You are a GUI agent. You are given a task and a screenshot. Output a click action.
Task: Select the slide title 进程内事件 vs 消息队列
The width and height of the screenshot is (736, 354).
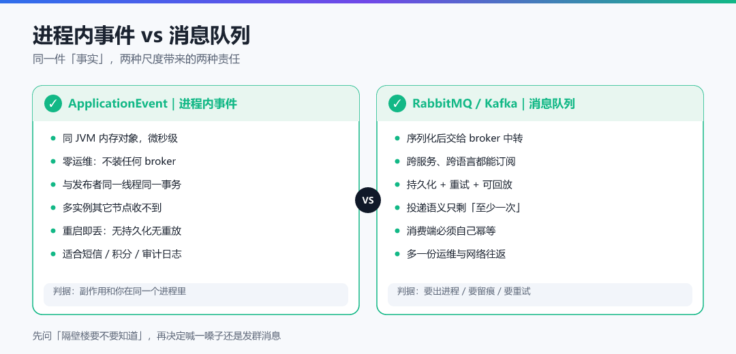tap(141, 35)
